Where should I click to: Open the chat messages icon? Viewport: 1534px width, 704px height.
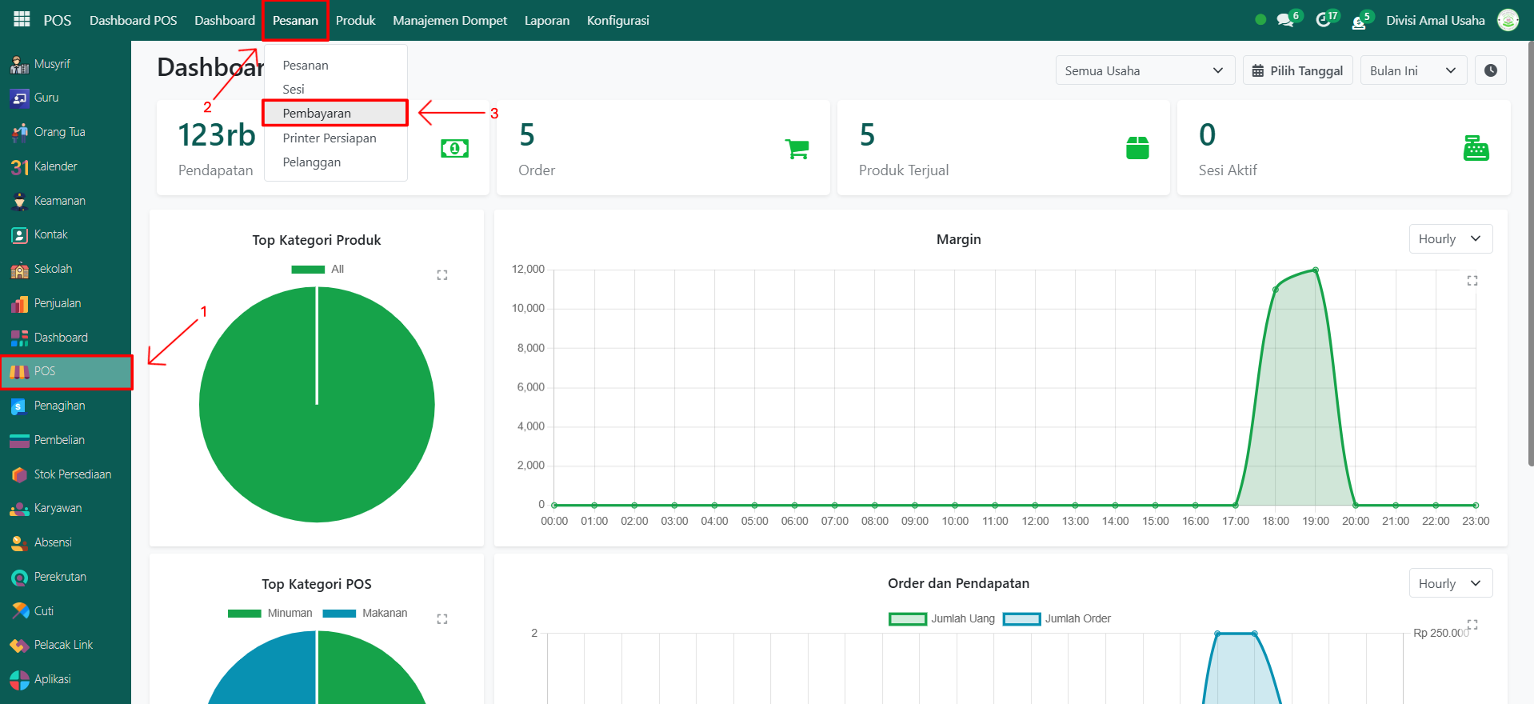point(1285,20)
